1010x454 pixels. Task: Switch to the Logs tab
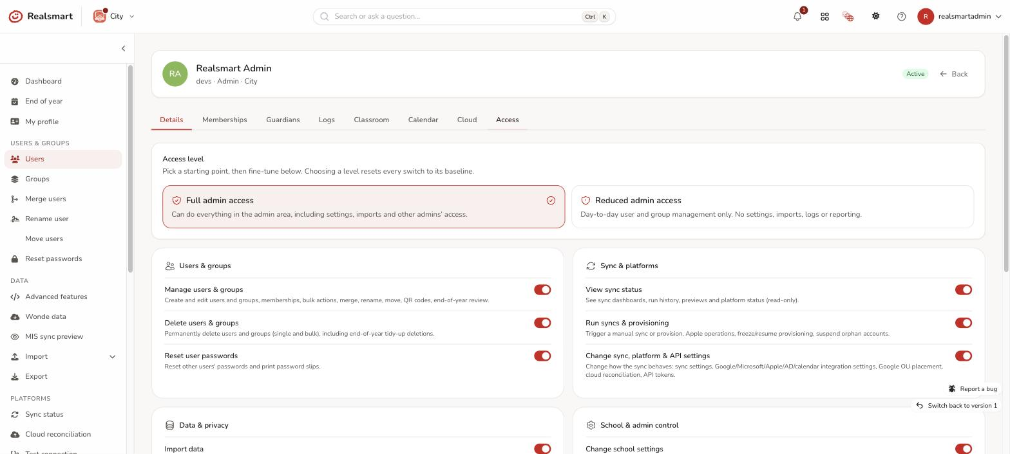(x=327, y=120)
